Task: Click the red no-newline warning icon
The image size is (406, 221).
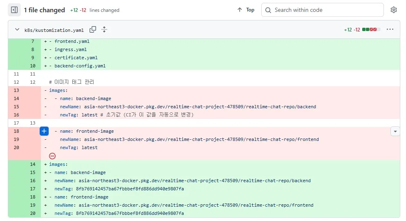Action: pos(52,156)
